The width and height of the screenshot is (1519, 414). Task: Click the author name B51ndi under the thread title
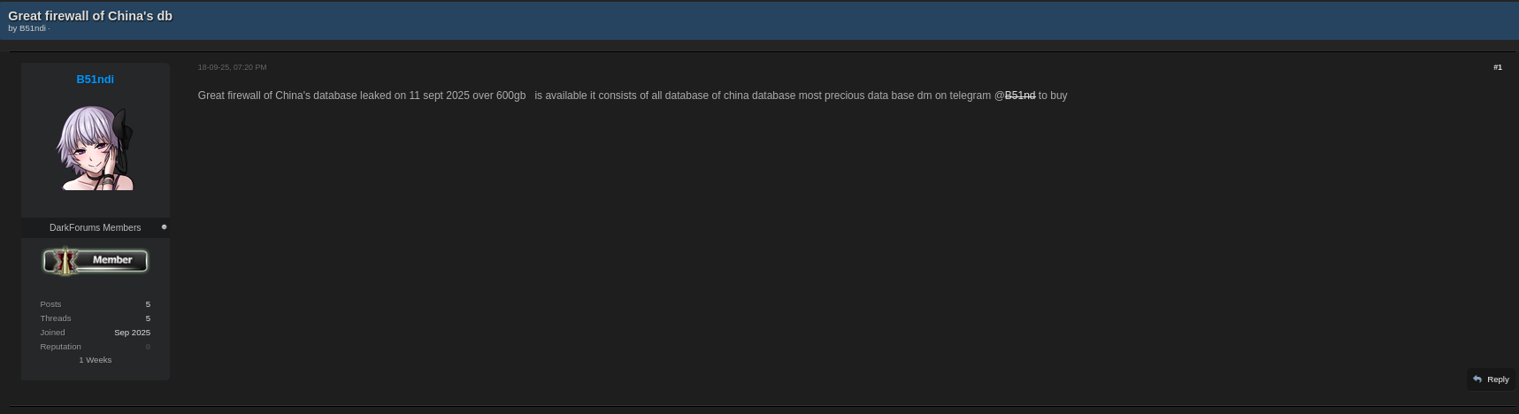[x=33, y=28]
